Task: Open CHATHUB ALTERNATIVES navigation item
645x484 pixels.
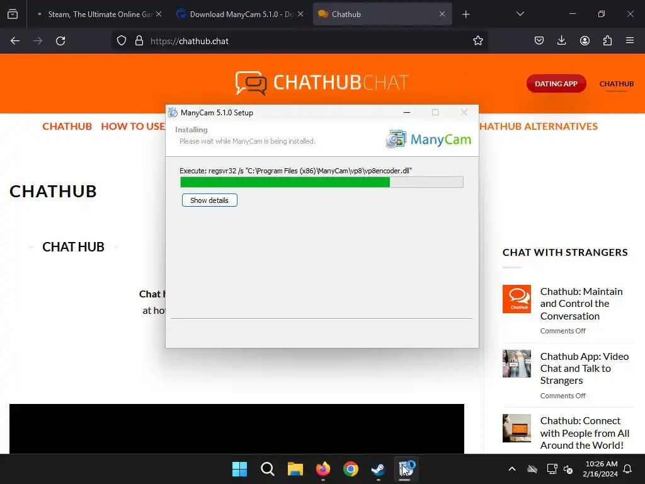Action: (539, 126)
